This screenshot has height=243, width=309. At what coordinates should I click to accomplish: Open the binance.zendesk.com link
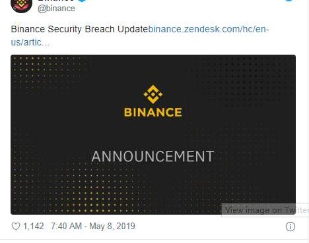[x=209, y=29]
